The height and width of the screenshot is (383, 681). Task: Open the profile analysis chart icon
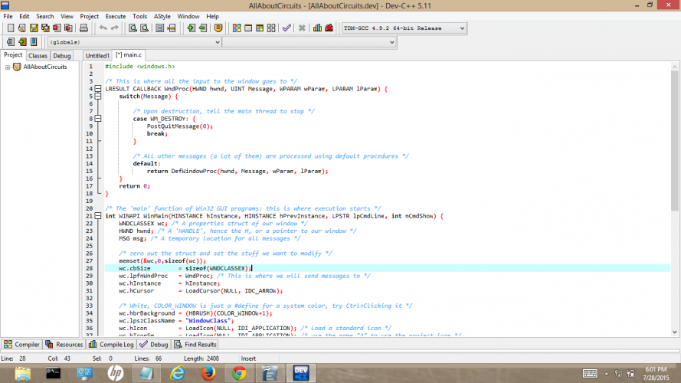click(x=317, y=28)
